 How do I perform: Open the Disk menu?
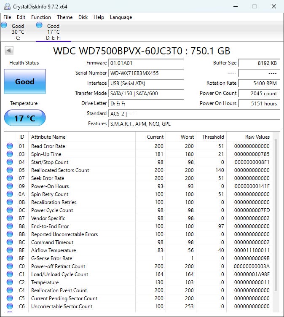click(83, 17)
